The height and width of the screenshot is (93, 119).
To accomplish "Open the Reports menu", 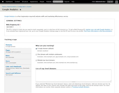I will tap(67, 2).
